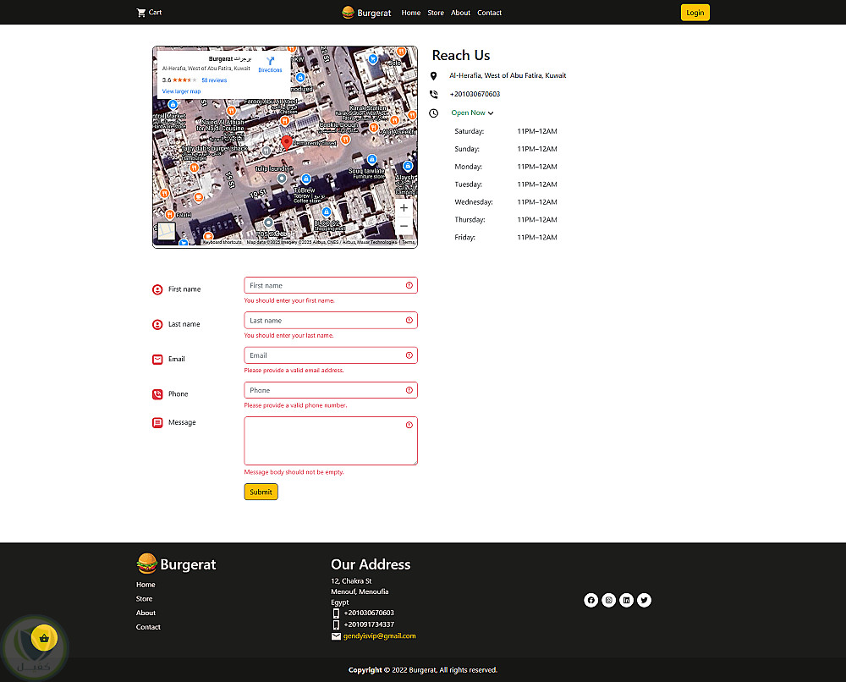Click the First name person icon

click(x=157, y=289)
